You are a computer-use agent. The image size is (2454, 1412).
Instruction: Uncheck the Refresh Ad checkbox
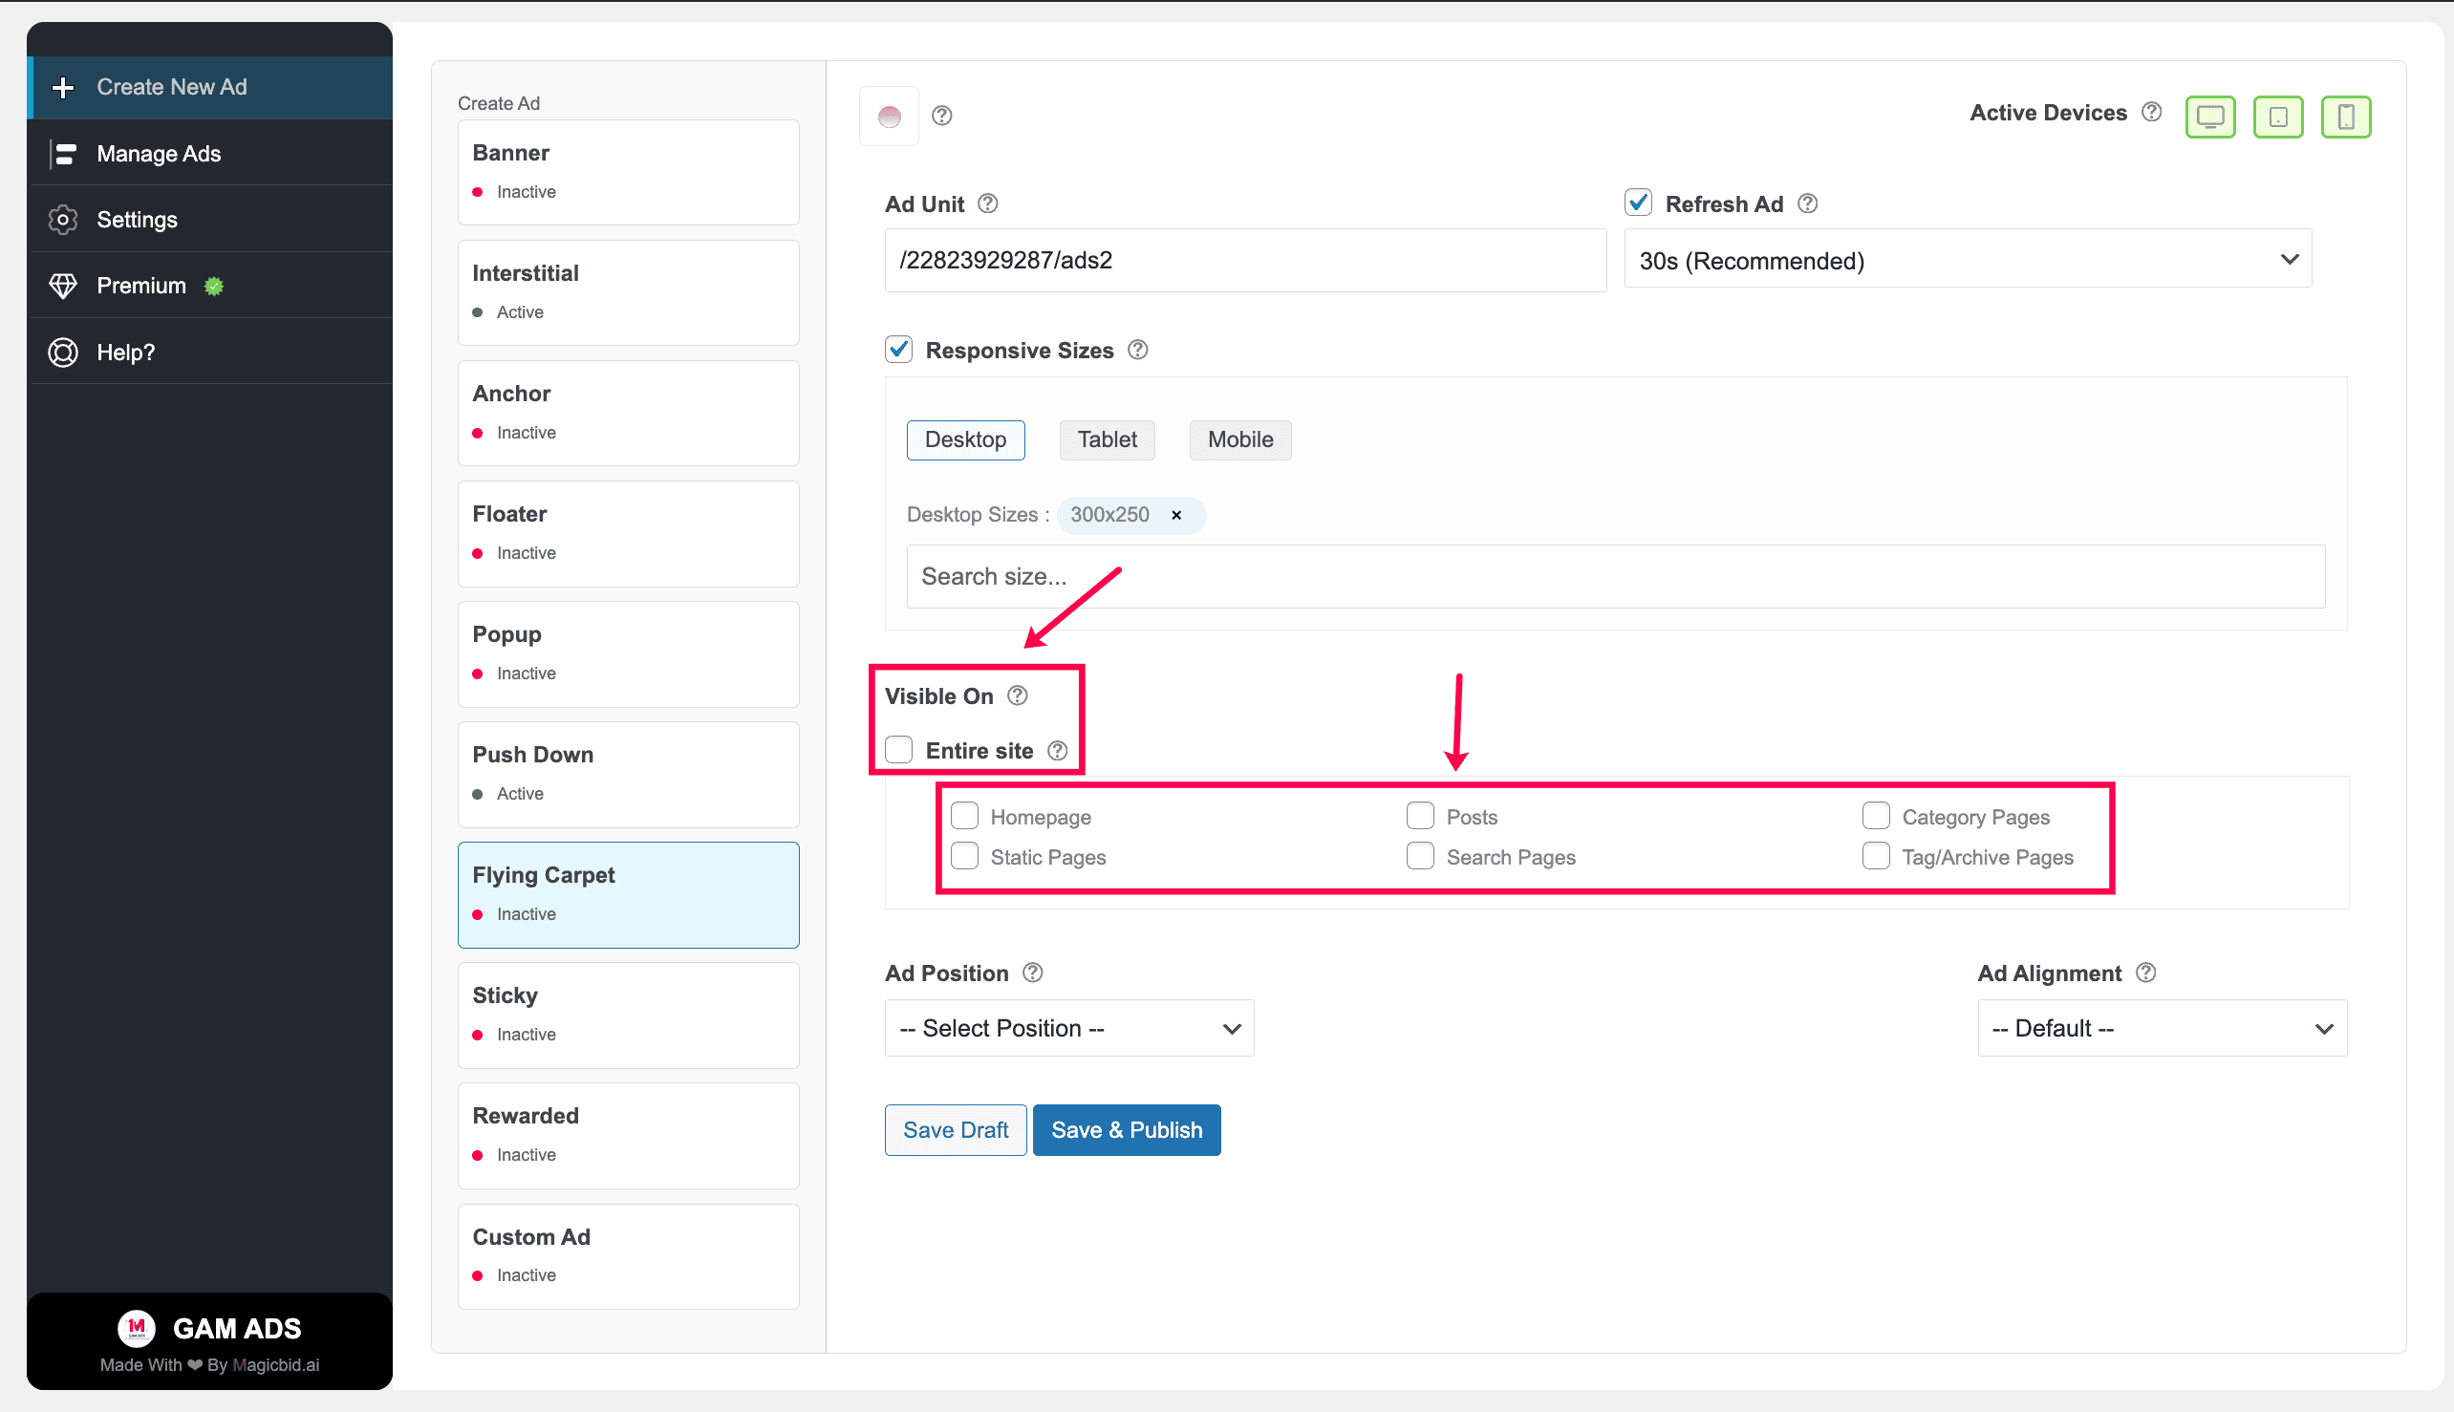[1638, 203]
